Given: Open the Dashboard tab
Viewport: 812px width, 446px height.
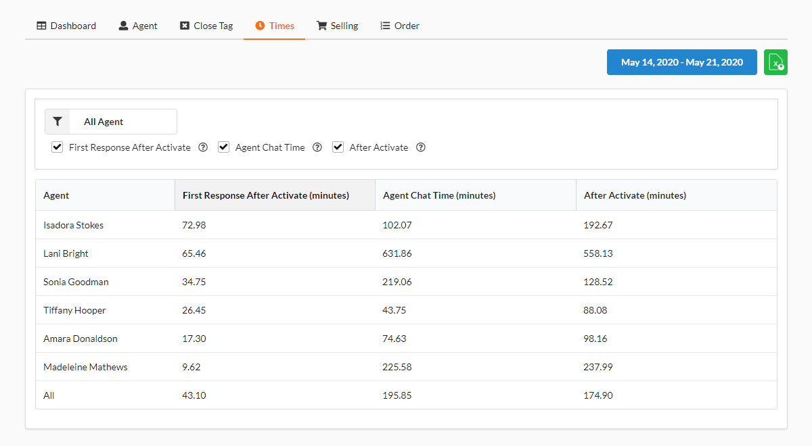Looking at the screenshot, I should pyautogui.click(x=66, y=26).
